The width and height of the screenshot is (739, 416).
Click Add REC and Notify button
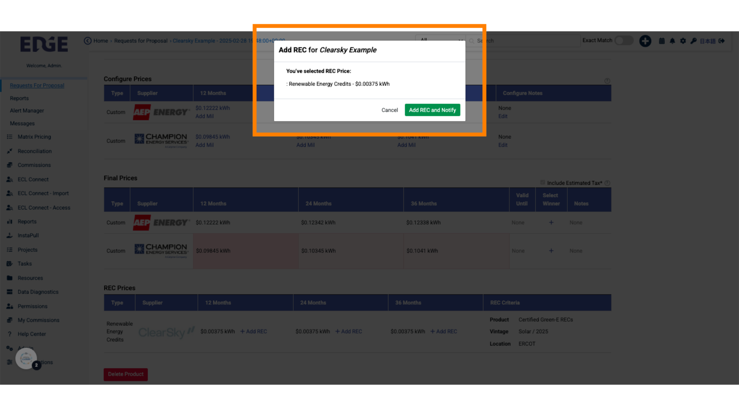click(x=432, y=110)
